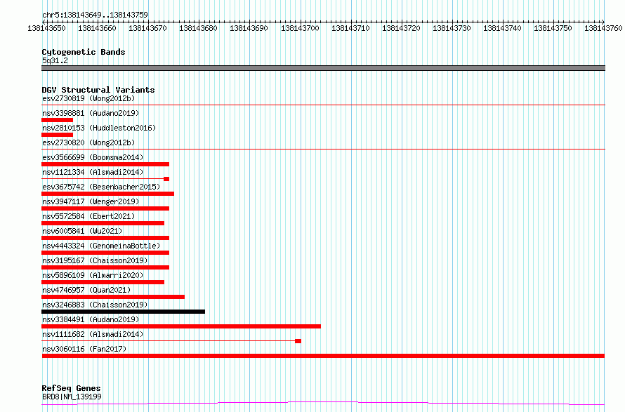Click the long red bar under nsv3384491
This screenshot has height=412, width=625.
(181, 326)
